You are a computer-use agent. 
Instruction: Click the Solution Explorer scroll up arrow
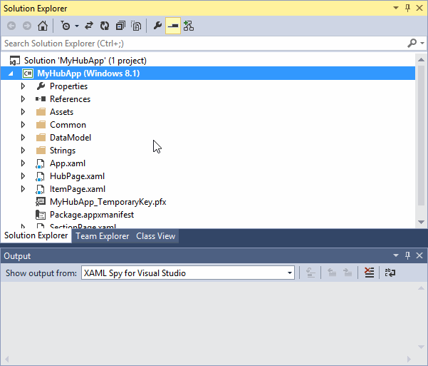(x=421, y=60)
